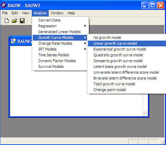Click the BAUW app logo in title bar
This screenshot has width=166, height=145.
[x=4, y=5]
